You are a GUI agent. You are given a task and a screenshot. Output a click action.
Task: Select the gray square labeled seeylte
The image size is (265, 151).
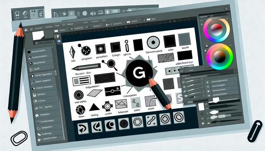pyautogui.click(x=184, y=39)
